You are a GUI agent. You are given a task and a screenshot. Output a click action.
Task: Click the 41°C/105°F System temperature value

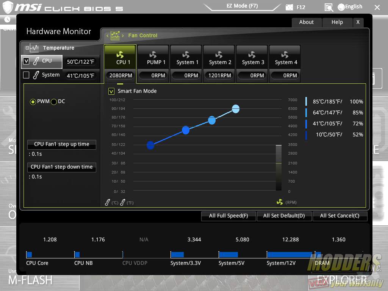81,76
